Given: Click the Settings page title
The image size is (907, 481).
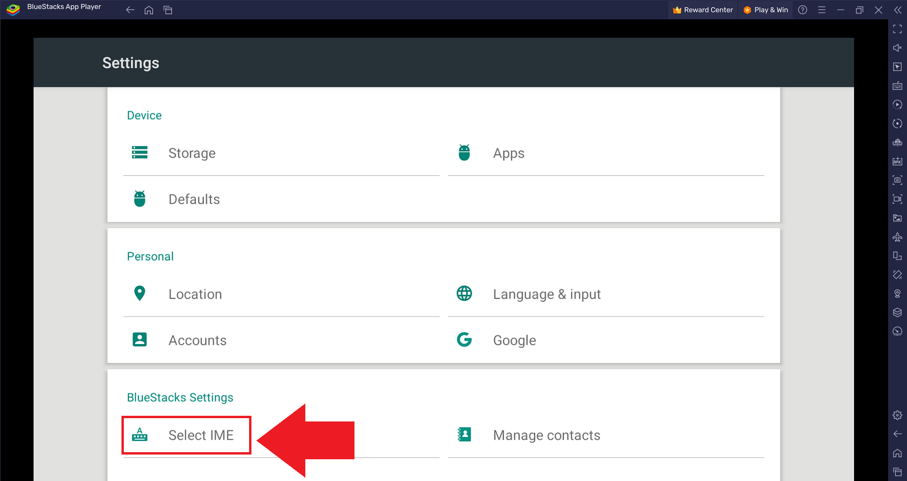Looking at the screenshot, I should click(x=131, y=63).
